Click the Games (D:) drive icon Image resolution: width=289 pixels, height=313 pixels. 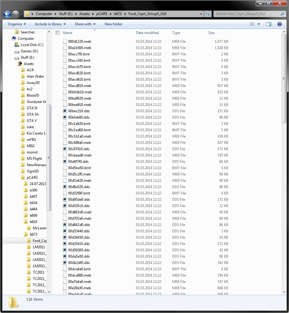coord(17,51)
